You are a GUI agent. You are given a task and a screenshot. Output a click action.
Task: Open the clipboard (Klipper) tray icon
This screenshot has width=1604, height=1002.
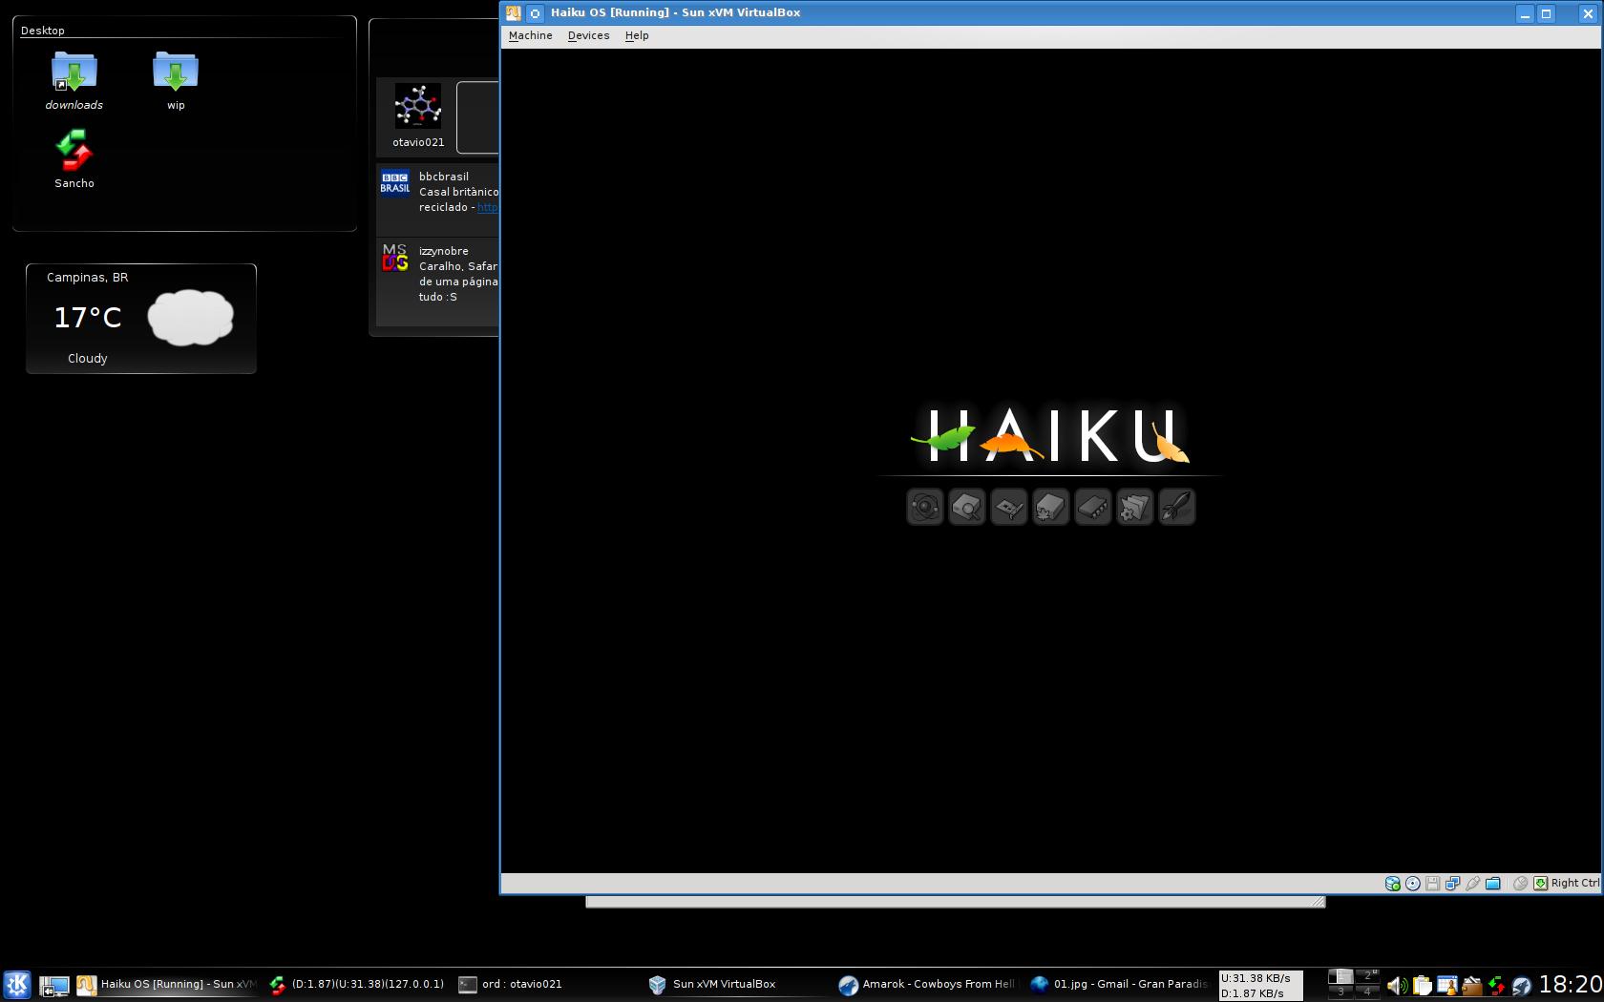[1423, 986]
